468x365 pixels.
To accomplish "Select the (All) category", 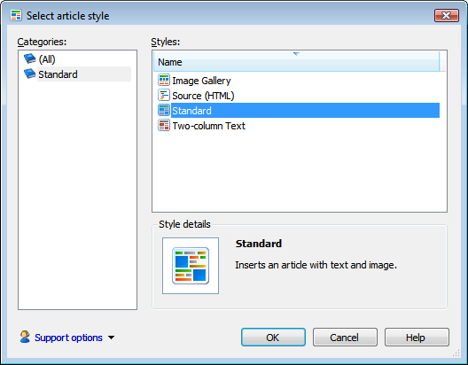I will pyautogui.click(x=47, y=59).
